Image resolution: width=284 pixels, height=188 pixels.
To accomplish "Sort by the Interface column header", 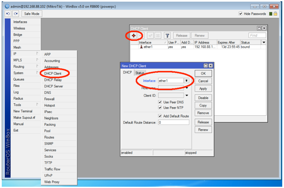I will click(153, 43).
